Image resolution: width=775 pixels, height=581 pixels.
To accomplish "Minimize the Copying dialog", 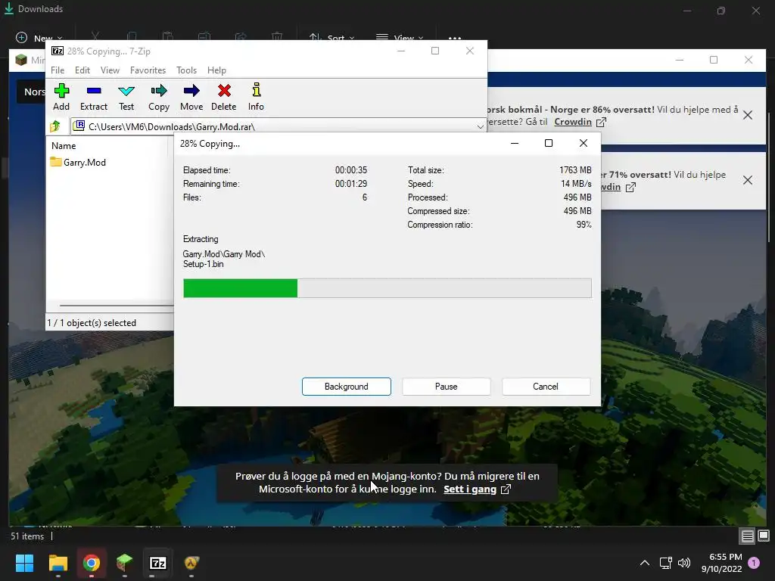I will coord(515,143).
